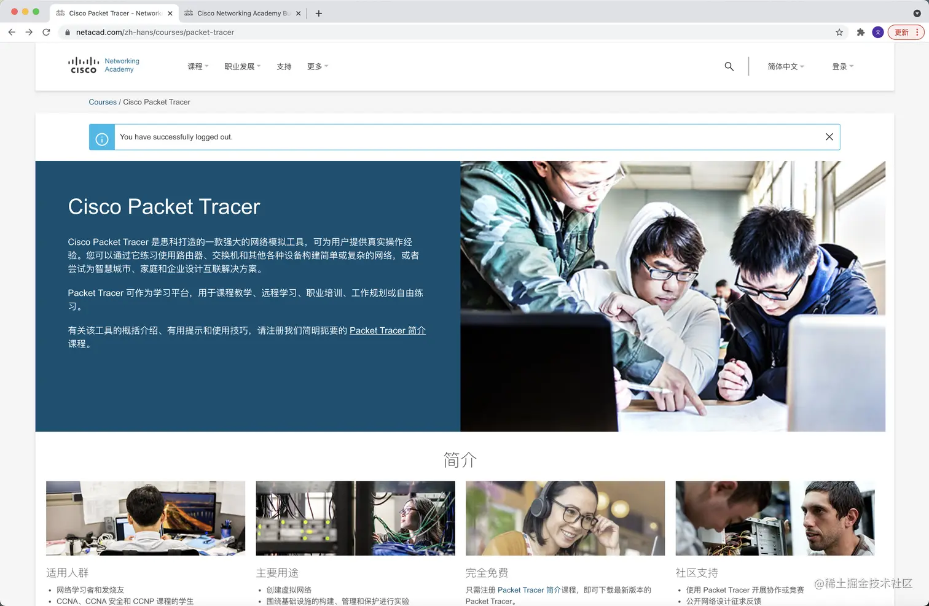Open the tab search dropdown arrow
Screen dimensions: 929x606
917,13
